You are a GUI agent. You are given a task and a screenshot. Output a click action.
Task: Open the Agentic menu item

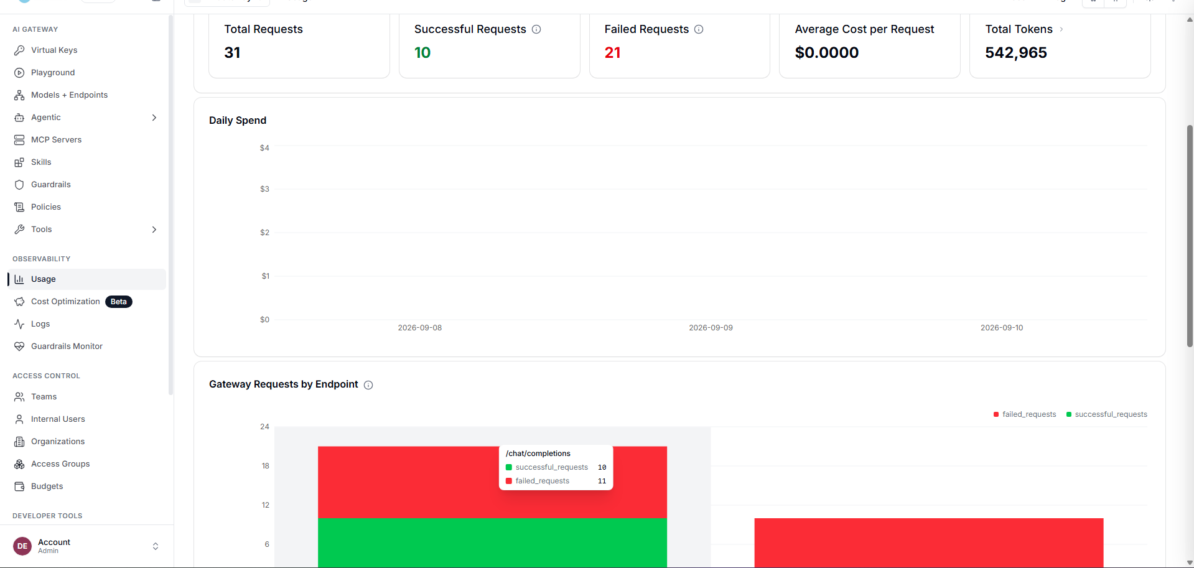(x=86, y=118)
